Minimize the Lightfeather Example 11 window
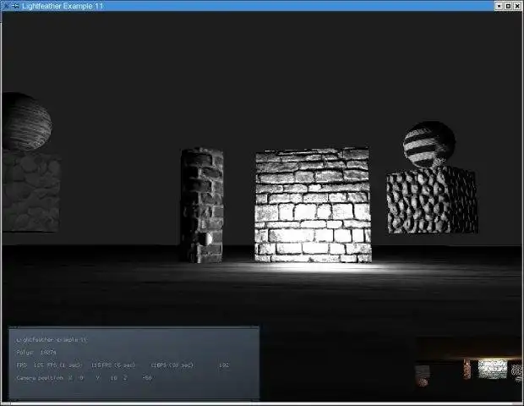524x406 pixels. click(x=498, y=5)
